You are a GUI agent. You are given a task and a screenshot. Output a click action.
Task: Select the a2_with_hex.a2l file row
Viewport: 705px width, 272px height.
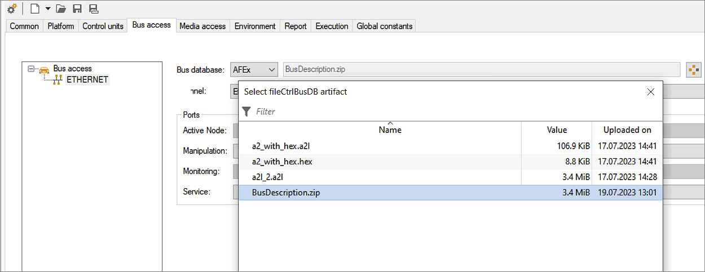click(x=451, y=146)
